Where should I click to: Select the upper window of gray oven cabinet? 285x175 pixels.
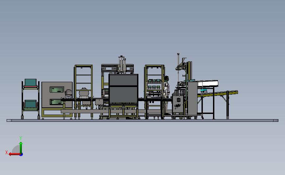point(57,90)
